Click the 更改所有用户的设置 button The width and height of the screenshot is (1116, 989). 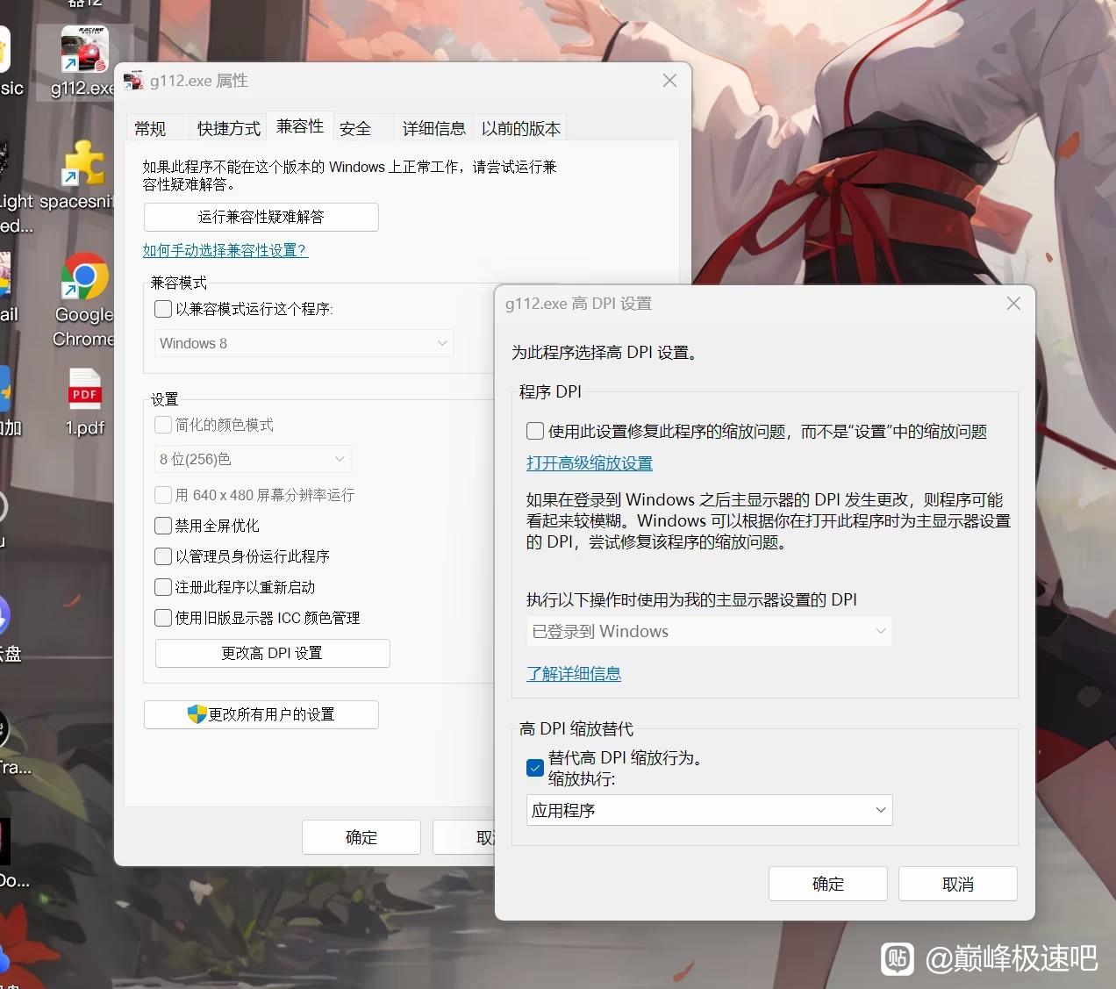261,714
